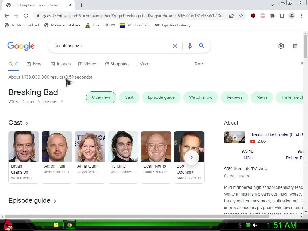Select the Episode guide chip
This screenshot has height=231, width=308.
click(161, 97)
